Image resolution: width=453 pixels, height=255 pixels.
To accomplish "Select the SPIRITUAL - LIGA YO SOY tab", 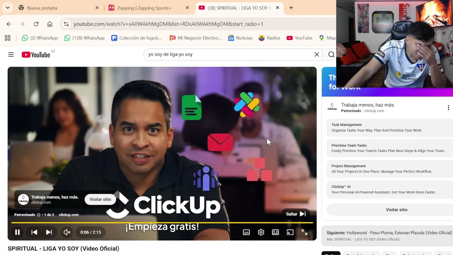I will click(239, 8).
